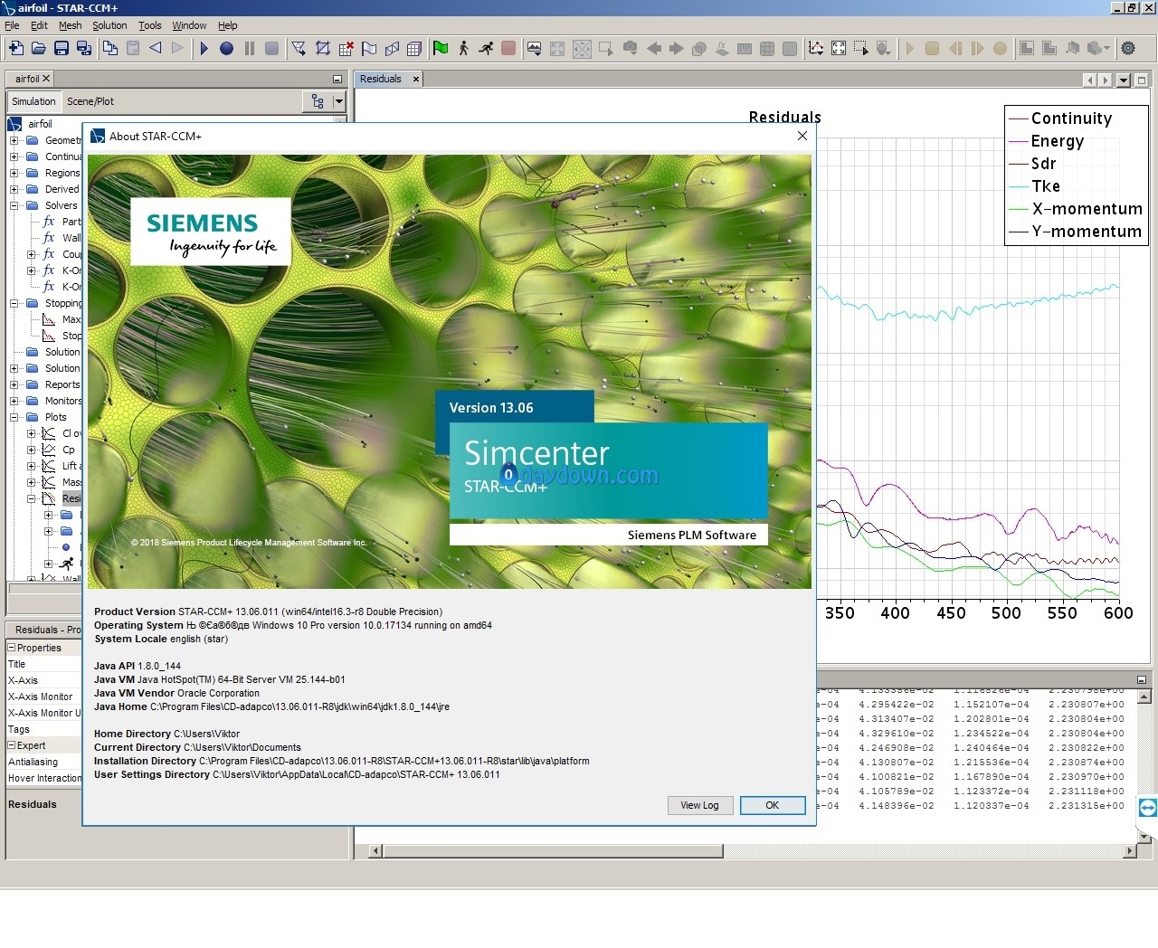Viewport: 1158px width, 948px height.
Task: Click the dashed selection rectangle icon
Action: (861, 48)
